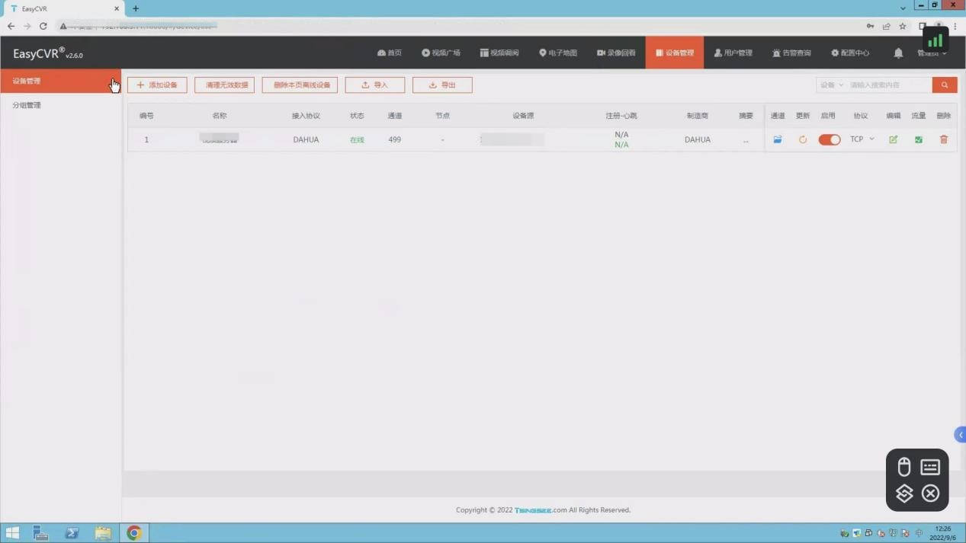The width and height of the screenshot is (966, 543).
Task: Toggle the 启用 enable switch off
Action: point(830,139)
